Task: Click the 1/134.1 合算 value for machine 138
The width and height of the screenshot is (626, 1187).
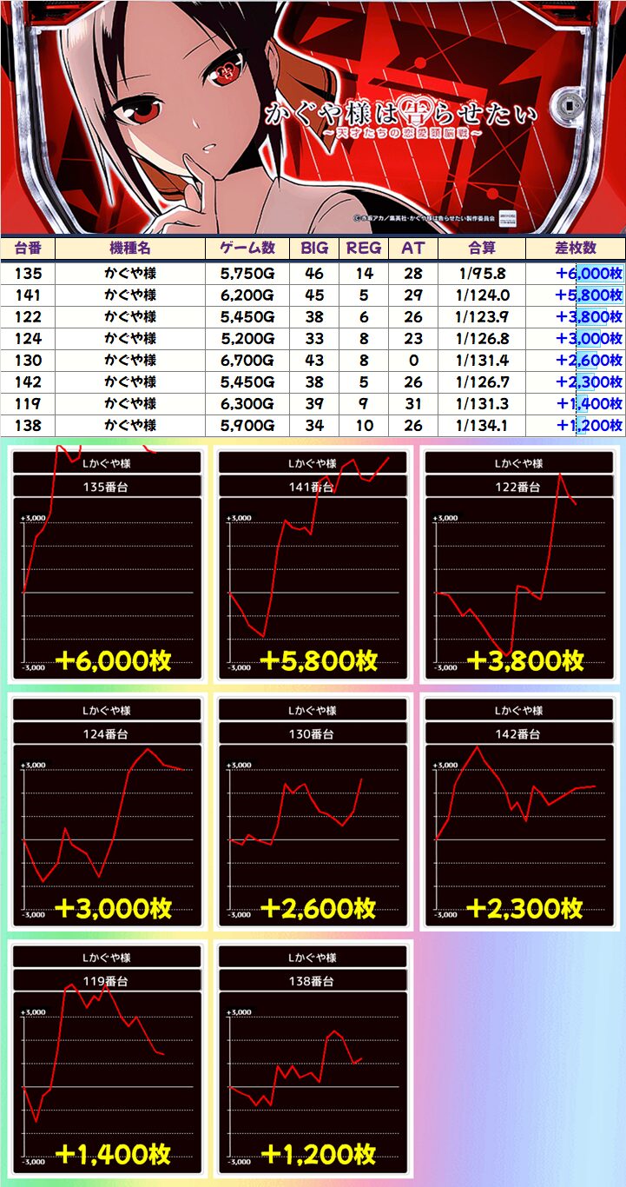Action: point(481,426)
